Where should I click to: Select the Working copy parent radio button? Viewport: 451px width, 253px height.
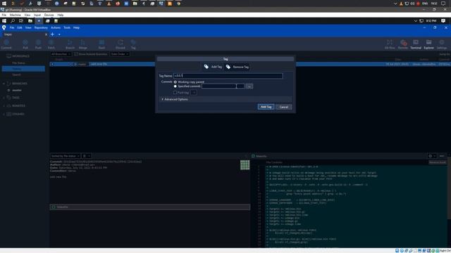[175, 82]
